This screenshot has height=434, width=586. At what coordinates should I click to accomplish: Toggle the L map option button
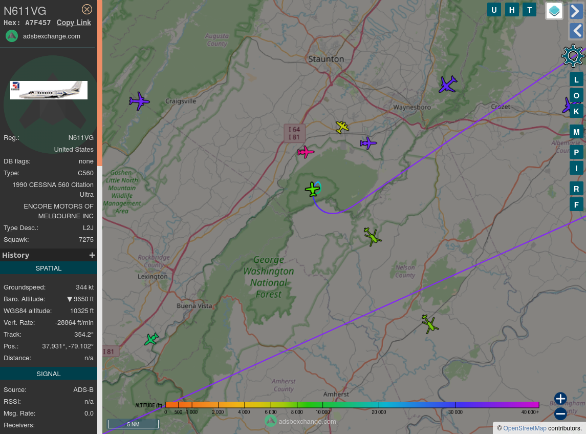(x=576, y=80)
